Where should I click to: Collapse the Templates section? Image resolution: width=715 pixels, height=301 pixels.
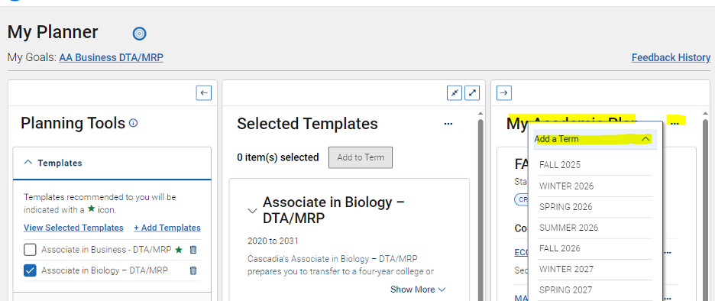pos(27,163)
